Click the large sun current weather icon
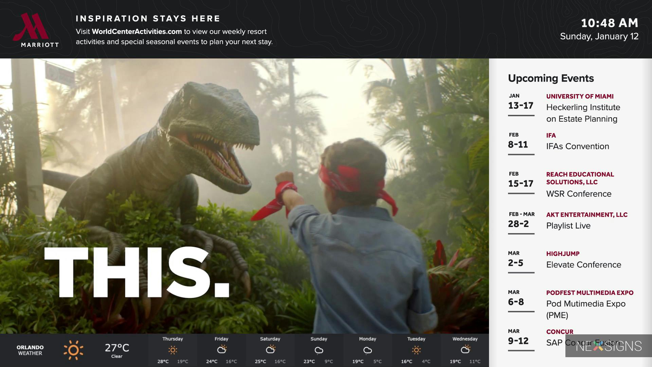Image resolution: width=652 pixels, height=367 pixels. (73, 350)
